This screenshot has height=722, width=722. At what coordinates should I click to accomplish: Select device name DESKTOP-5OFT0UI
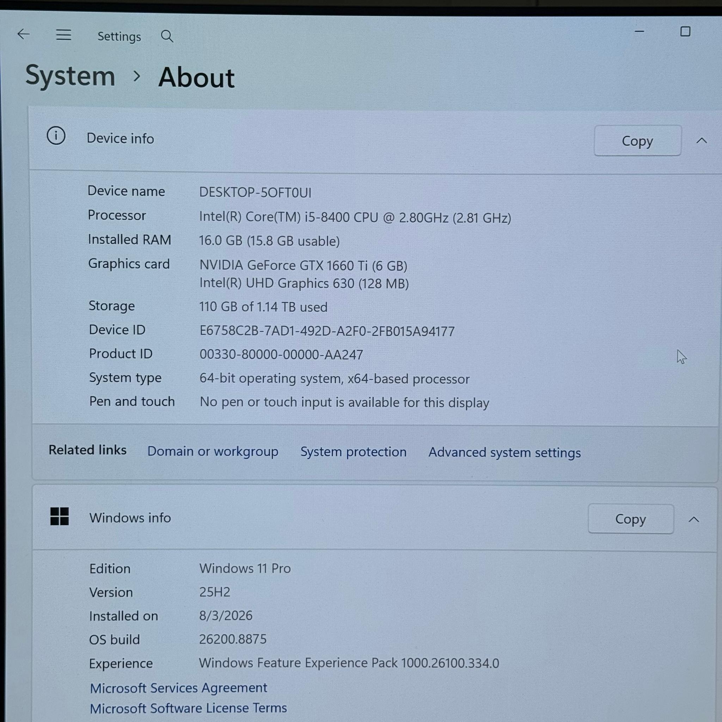(x=255, y=192)
